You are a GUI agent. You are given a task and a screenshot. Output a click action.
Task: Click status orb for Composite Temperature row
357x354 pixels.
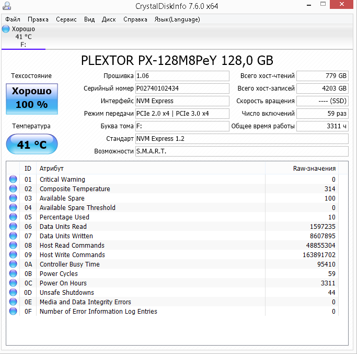13,189
